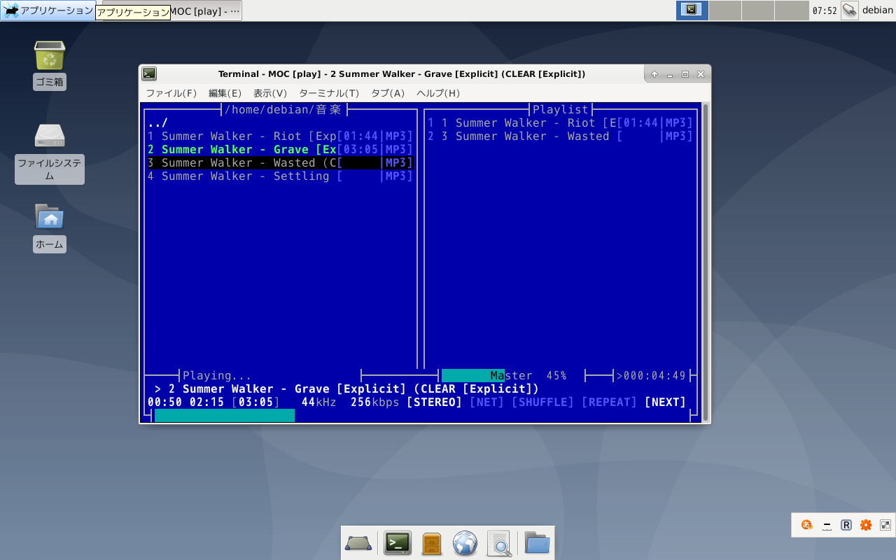The image size is (896, 560).
Task: Toggle [REPEAT] mode in MOC
Action: pyautogui.click(x=610, y=402)
